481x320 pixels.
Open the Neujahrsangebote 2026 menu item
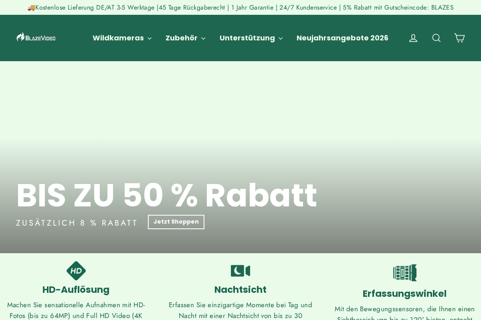click(342, 38)
